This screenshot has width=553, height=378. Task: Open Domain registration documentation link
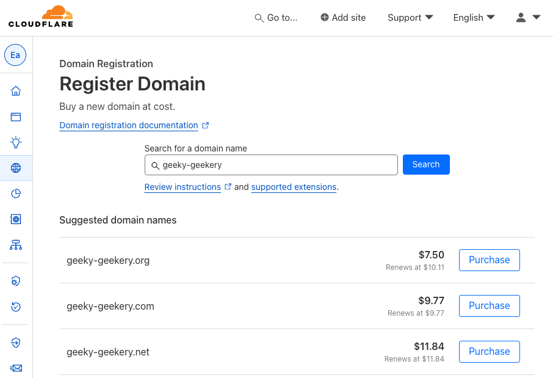(129, 125)
